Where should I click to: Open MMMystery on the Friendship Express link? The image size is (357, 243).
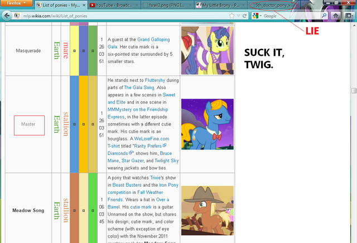[138, 113]
